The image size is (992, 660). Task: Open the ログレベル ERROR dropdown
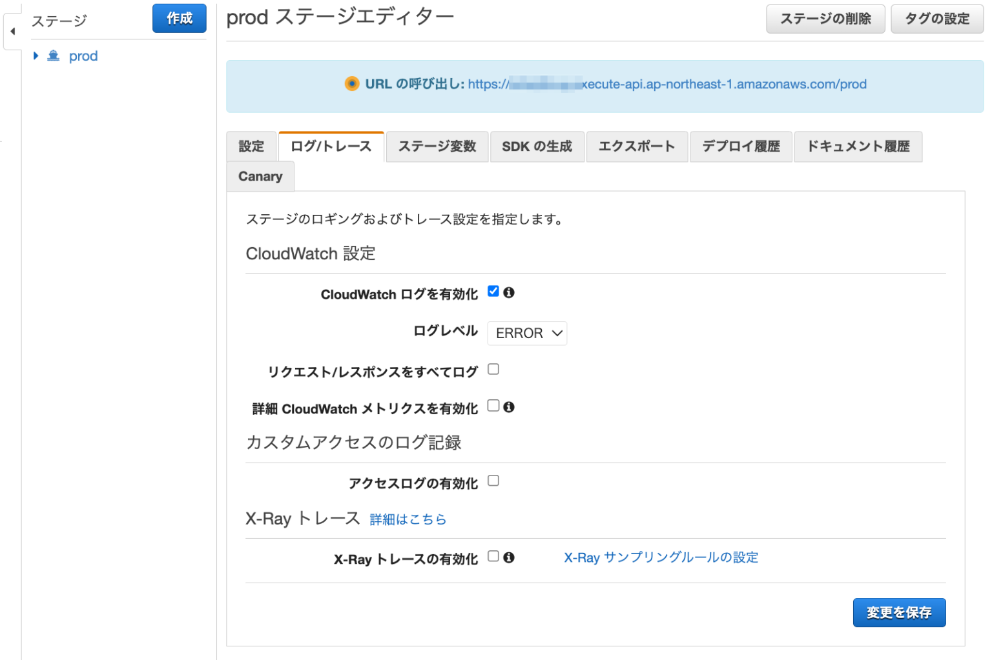pyautogui.click(x=527, y=333)
